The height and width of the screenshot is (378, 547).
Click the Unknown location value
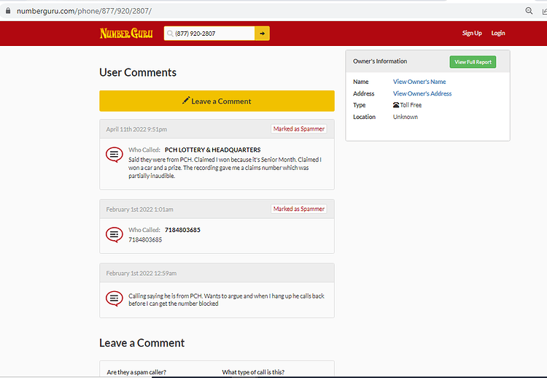pyautogui.click(x=406, y=117)
